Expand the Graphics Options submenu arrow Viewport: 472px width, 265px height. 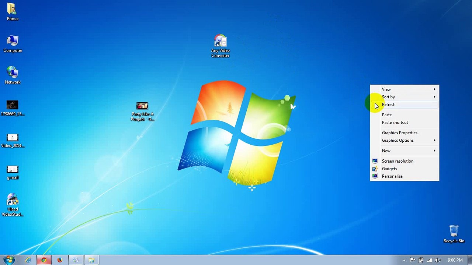[x=434, y=140]
